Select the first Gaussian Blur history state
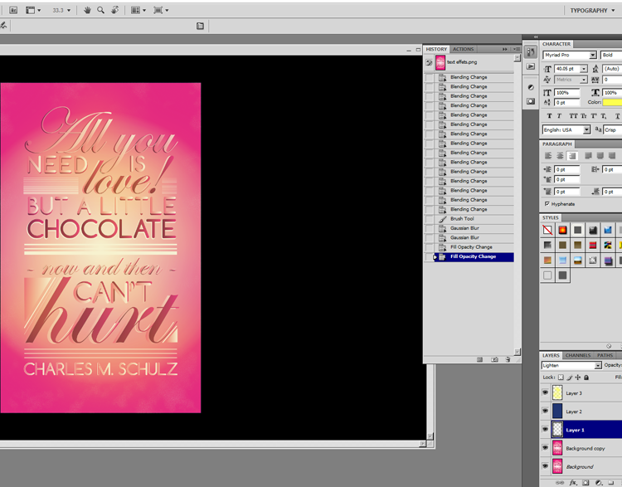Viewport: 622px width, 487px height. pos(469,228)
